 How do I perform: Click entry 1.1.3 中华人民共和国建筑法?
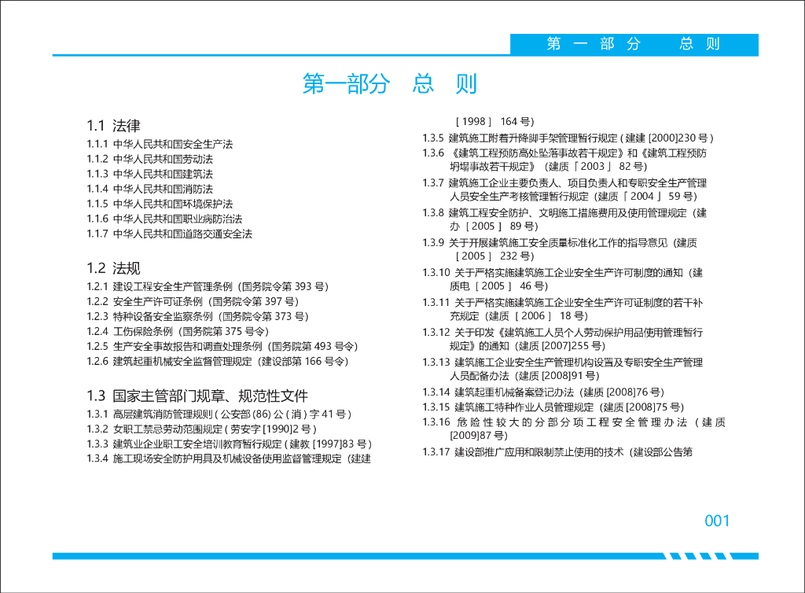pyautogui.click(x=149, y=174)
